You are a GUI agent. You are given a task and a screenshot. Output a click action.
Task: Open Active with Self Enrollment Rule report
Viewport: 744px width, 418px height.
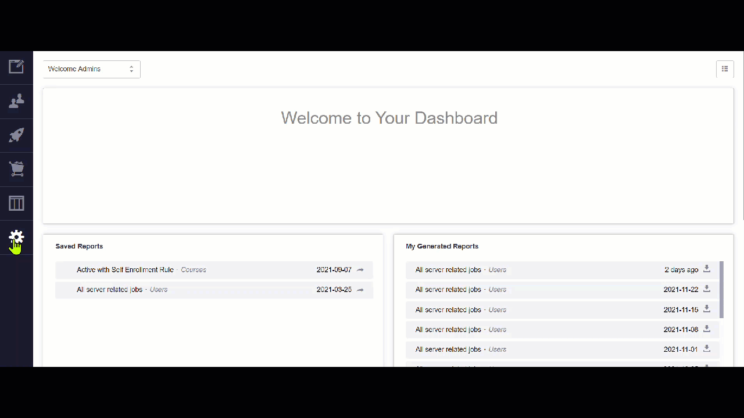click(214, 270)
